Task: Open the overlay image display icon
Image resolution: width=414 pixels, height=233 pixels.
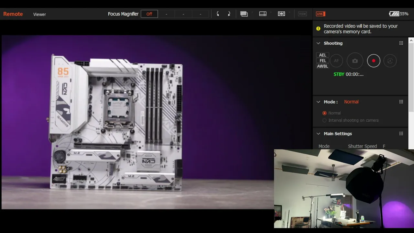Action: [244, 14]
